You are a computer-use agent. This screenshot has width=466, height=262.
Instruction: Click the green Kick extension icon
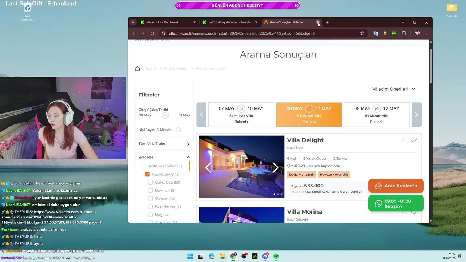pos(394,33)
